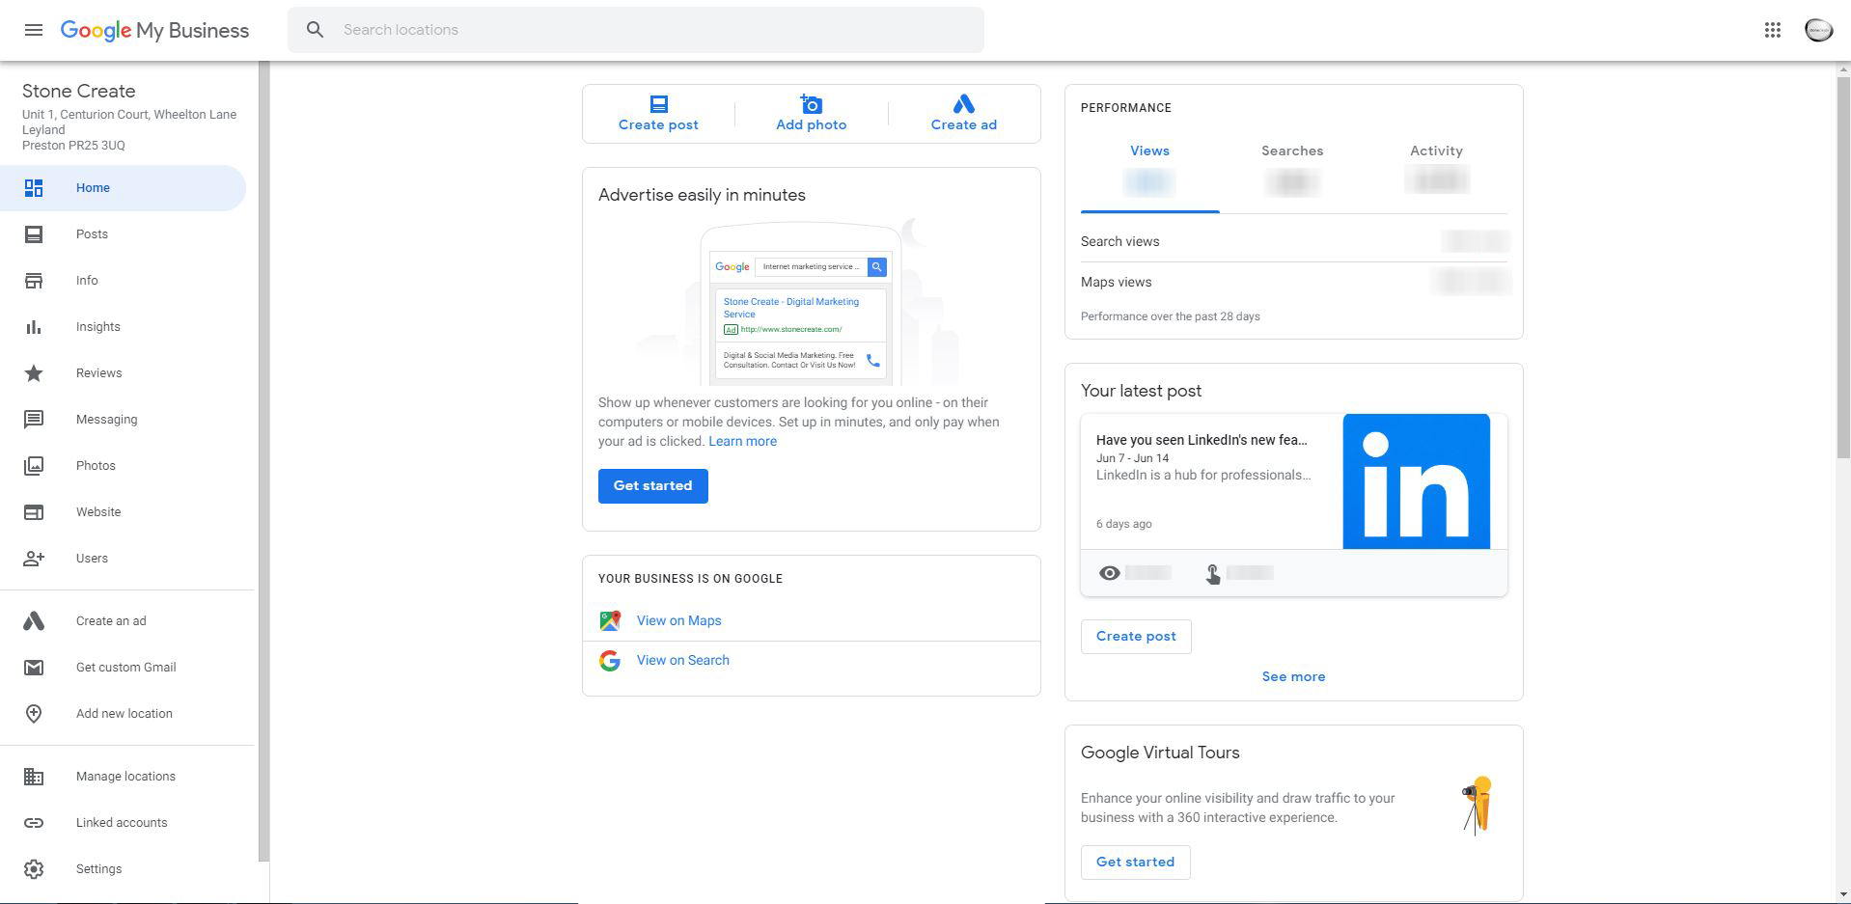
Task: Open the account profile avatar
Action: point(1818,30)
